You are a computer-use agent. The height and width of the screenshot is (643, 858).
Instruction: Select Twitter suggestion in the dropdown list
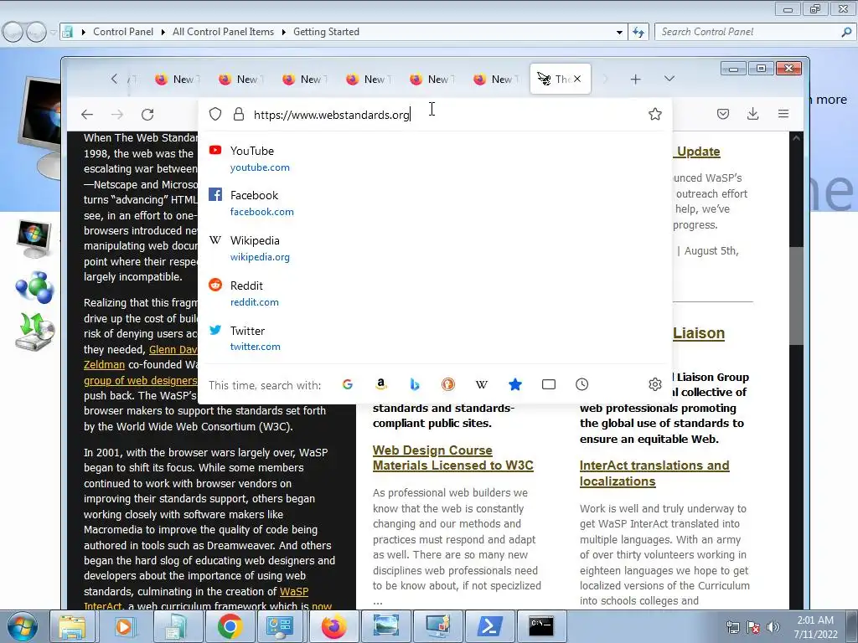point(435,338)
